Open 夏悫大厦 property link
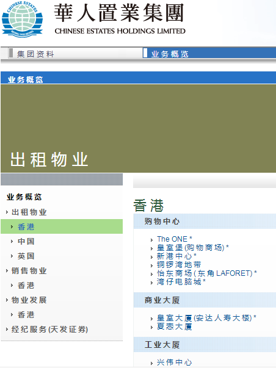276x368 pixels. pyautogui.click(x=175, y=327)
